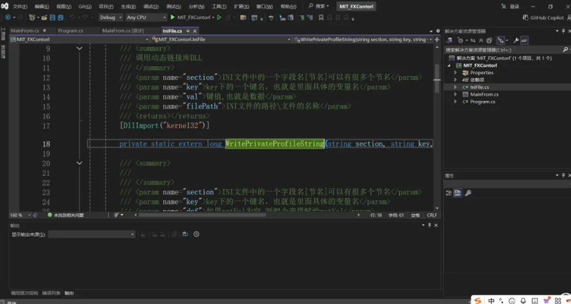
Task: Open the Any CPU platform dropdown
Action: 145,17
